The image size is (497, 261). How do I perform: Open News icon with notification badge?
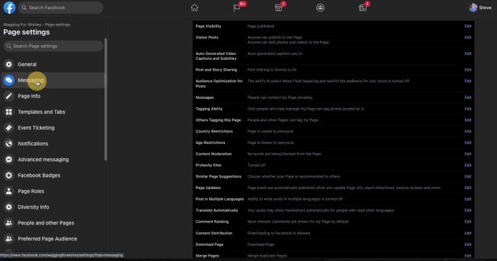click(363, 7)
